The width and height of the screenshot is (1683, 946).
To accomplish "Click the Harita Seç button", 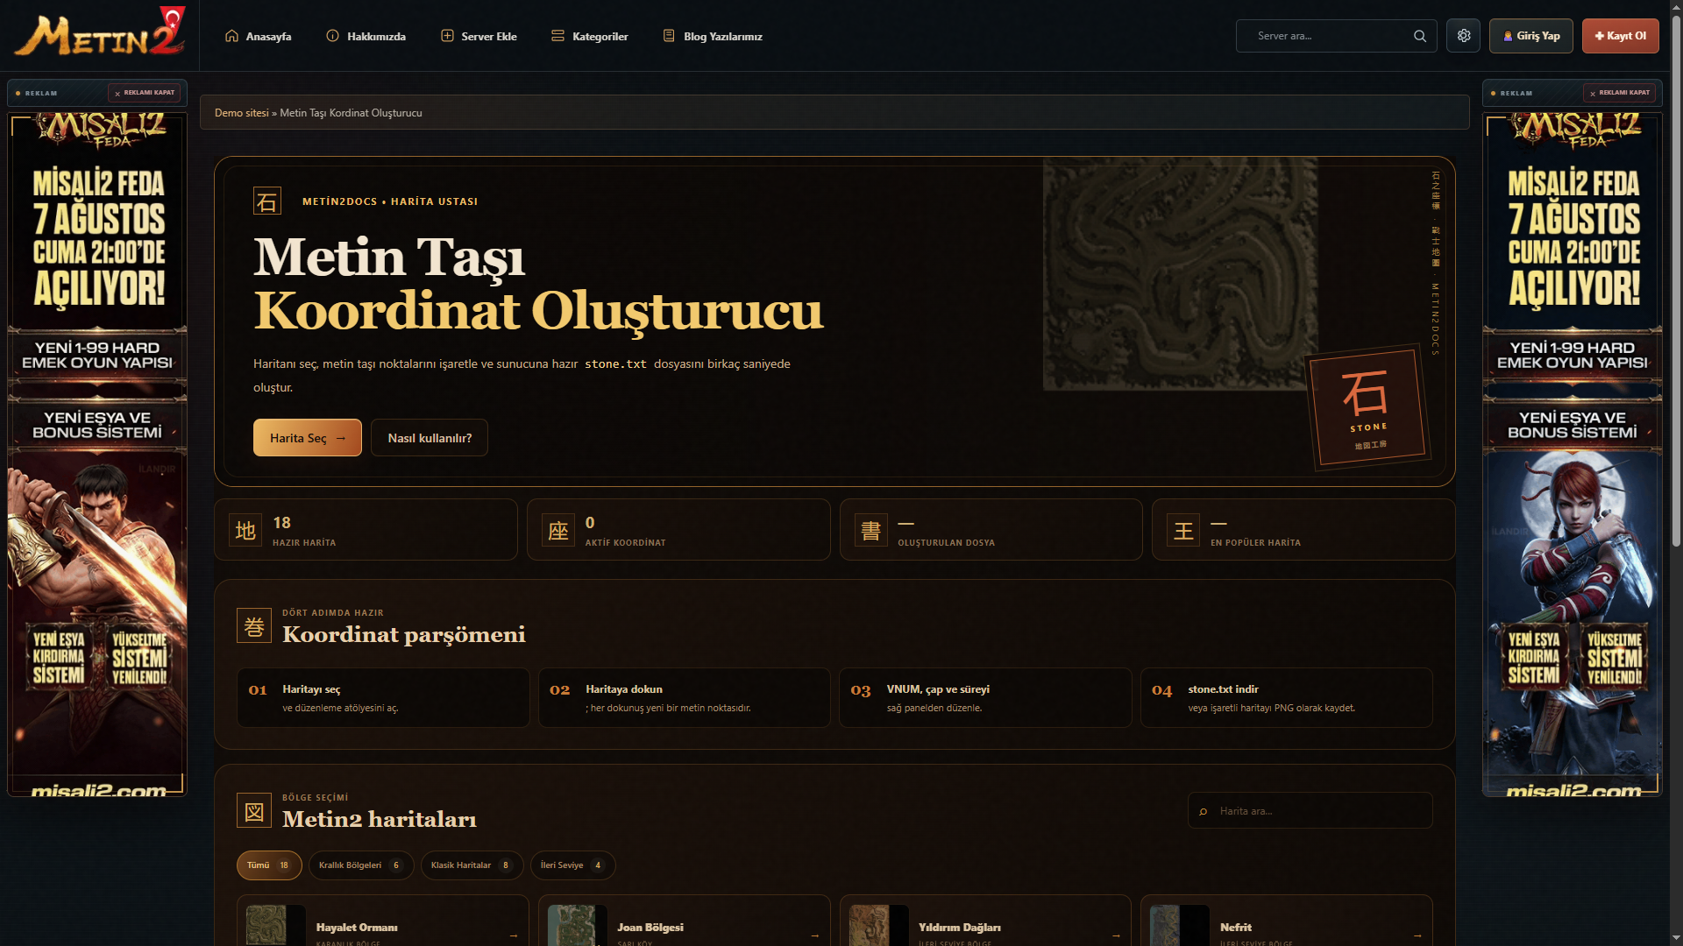I will (308, 438).
